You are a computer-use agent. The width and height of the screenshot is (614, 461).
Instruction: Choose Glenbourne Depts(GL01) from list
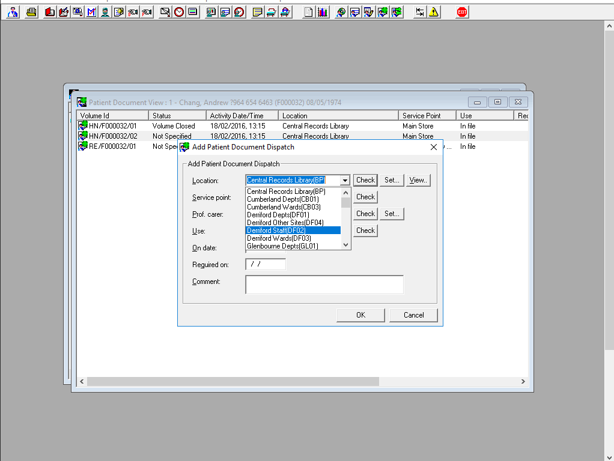(293, 246)
